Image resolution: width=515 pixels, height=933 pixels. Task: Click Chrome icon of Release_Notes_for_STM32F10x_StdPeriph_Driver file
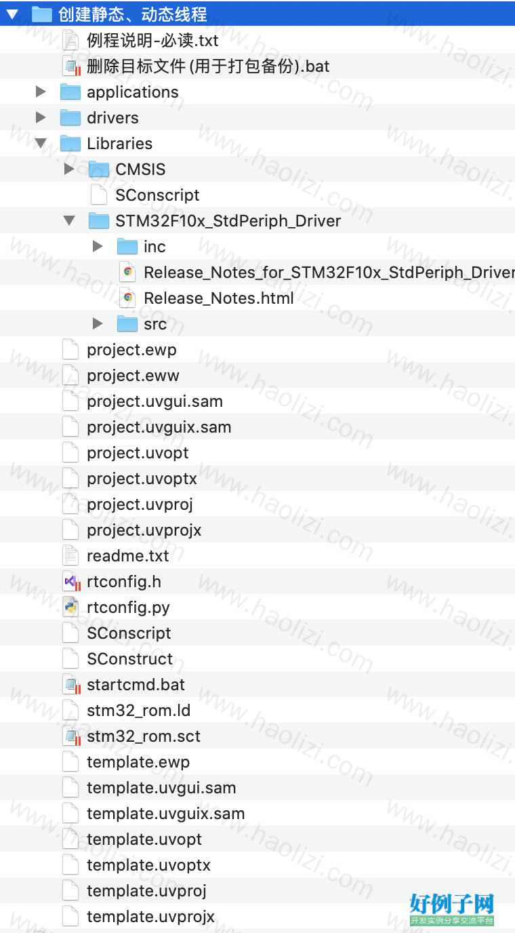(127, 272)
